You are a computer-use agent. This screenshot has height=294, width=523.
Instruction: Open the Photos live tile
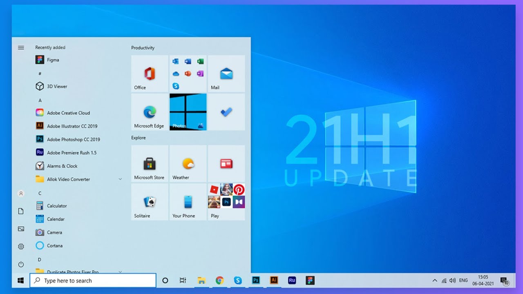pyautogui.click(x=188, y=112)
